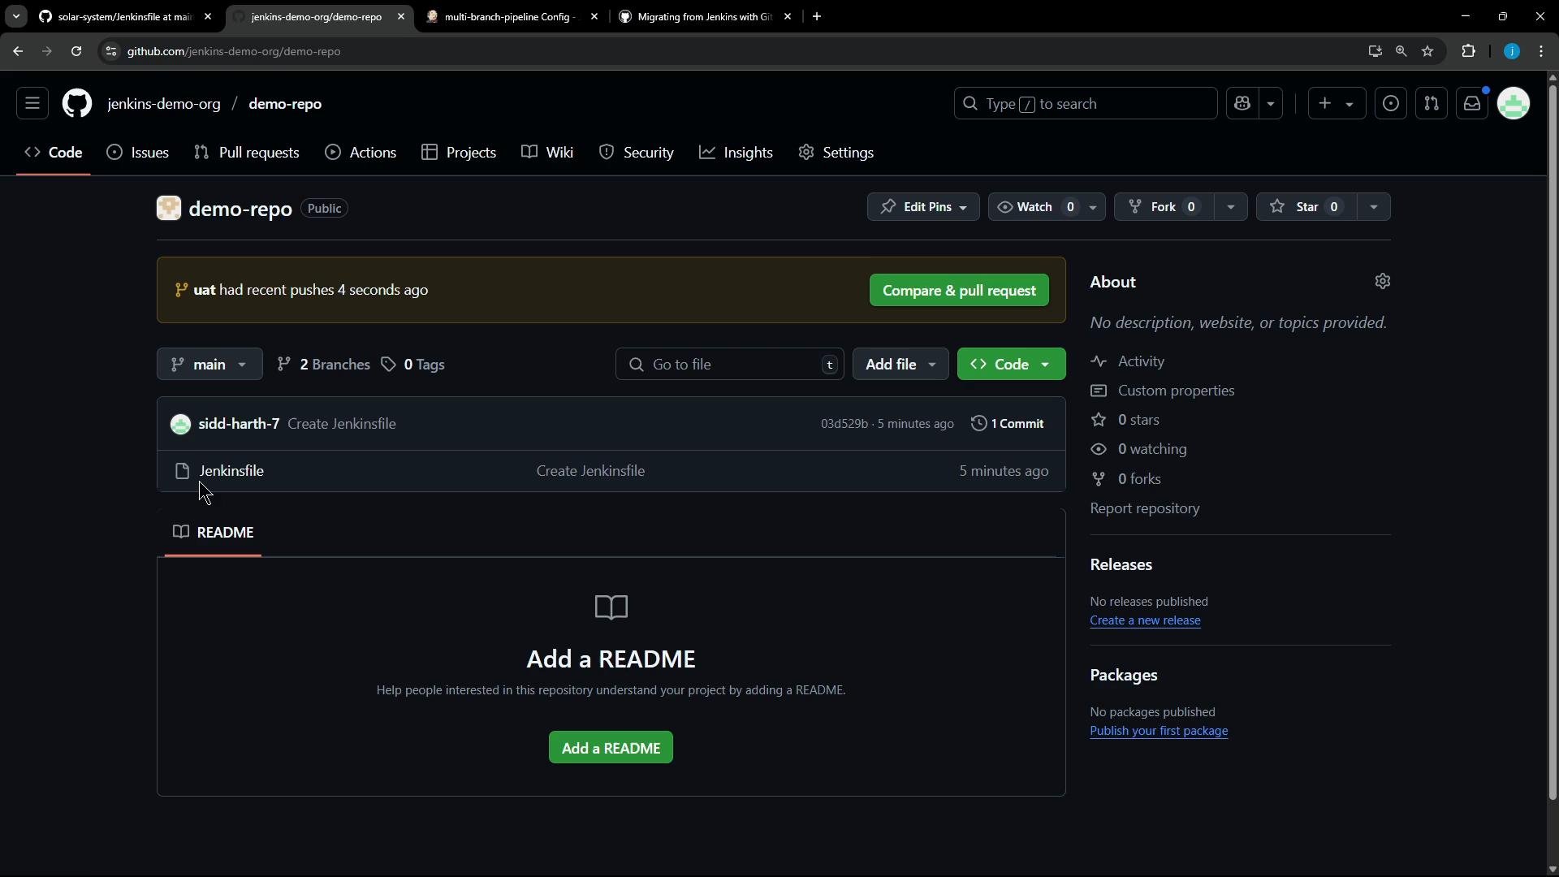View your issues icon in the header

coord(1391,104)
